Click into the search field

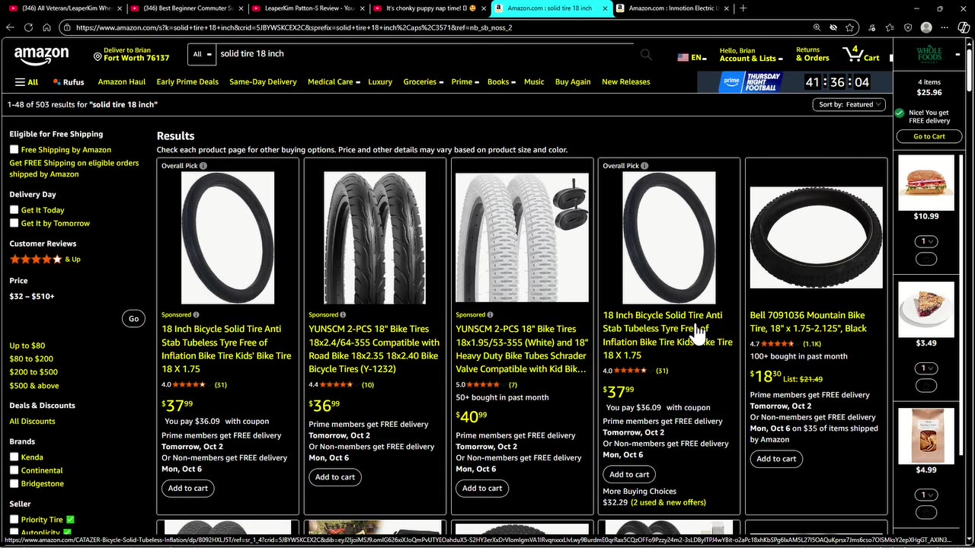click(426, 54)
